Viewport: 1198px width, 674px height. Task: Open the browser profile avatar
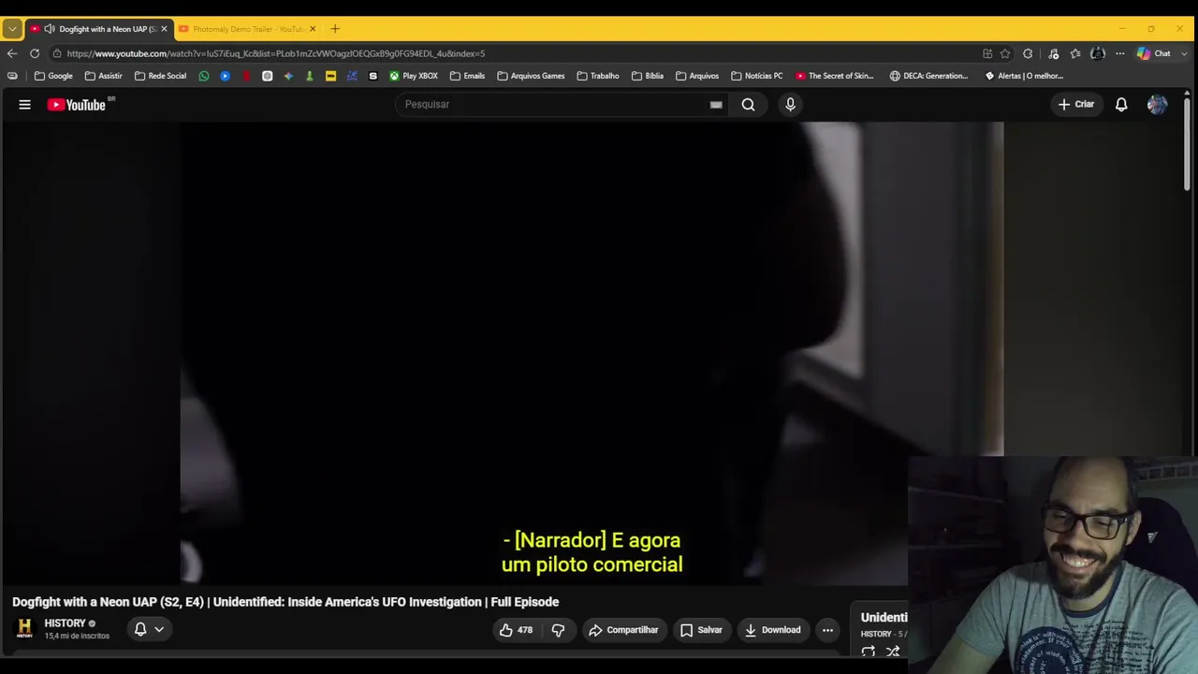point(1098,53)
